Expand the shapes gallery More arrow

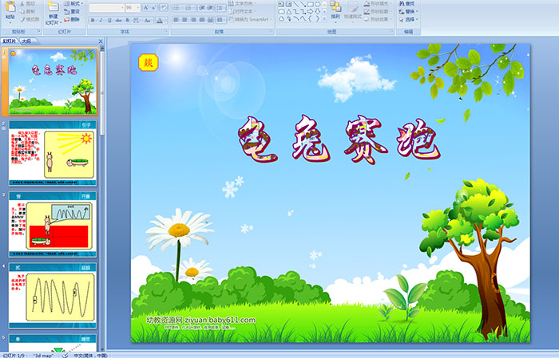pyautogui.click(x=324, y=18)
